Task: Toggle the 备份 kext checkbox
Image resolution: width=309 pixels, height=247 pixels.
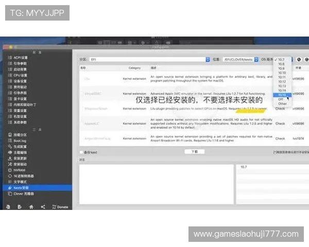Action: pos(81,152)
